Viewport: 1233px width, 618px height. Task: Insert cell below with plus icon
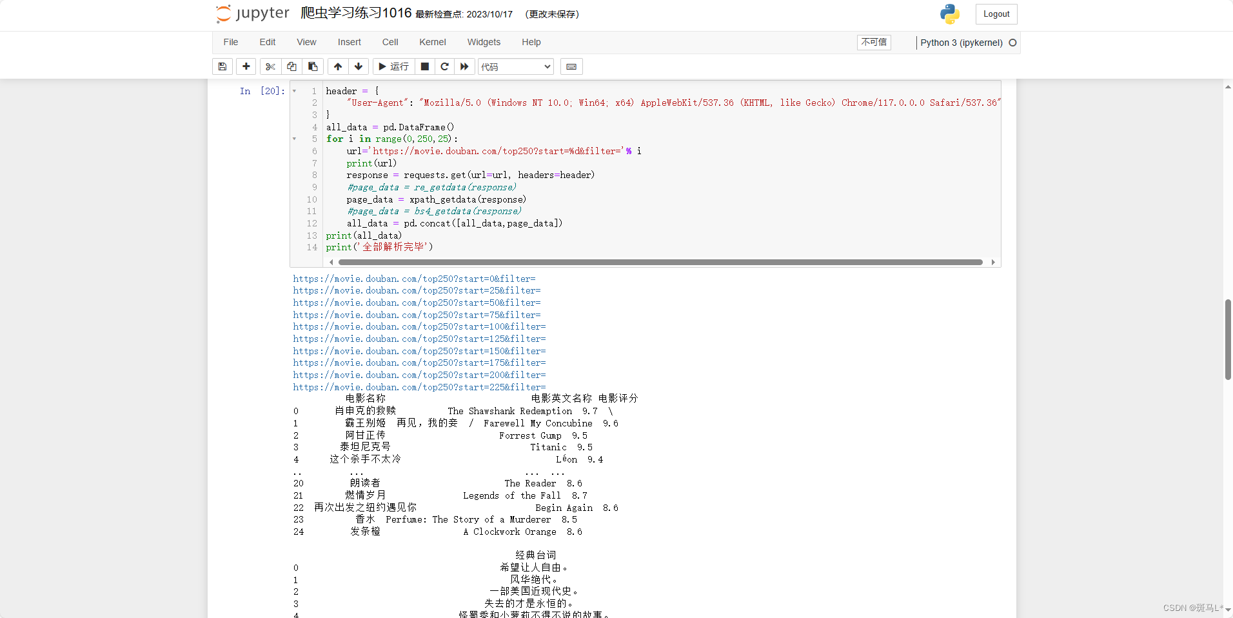click(x=246, y=66)
